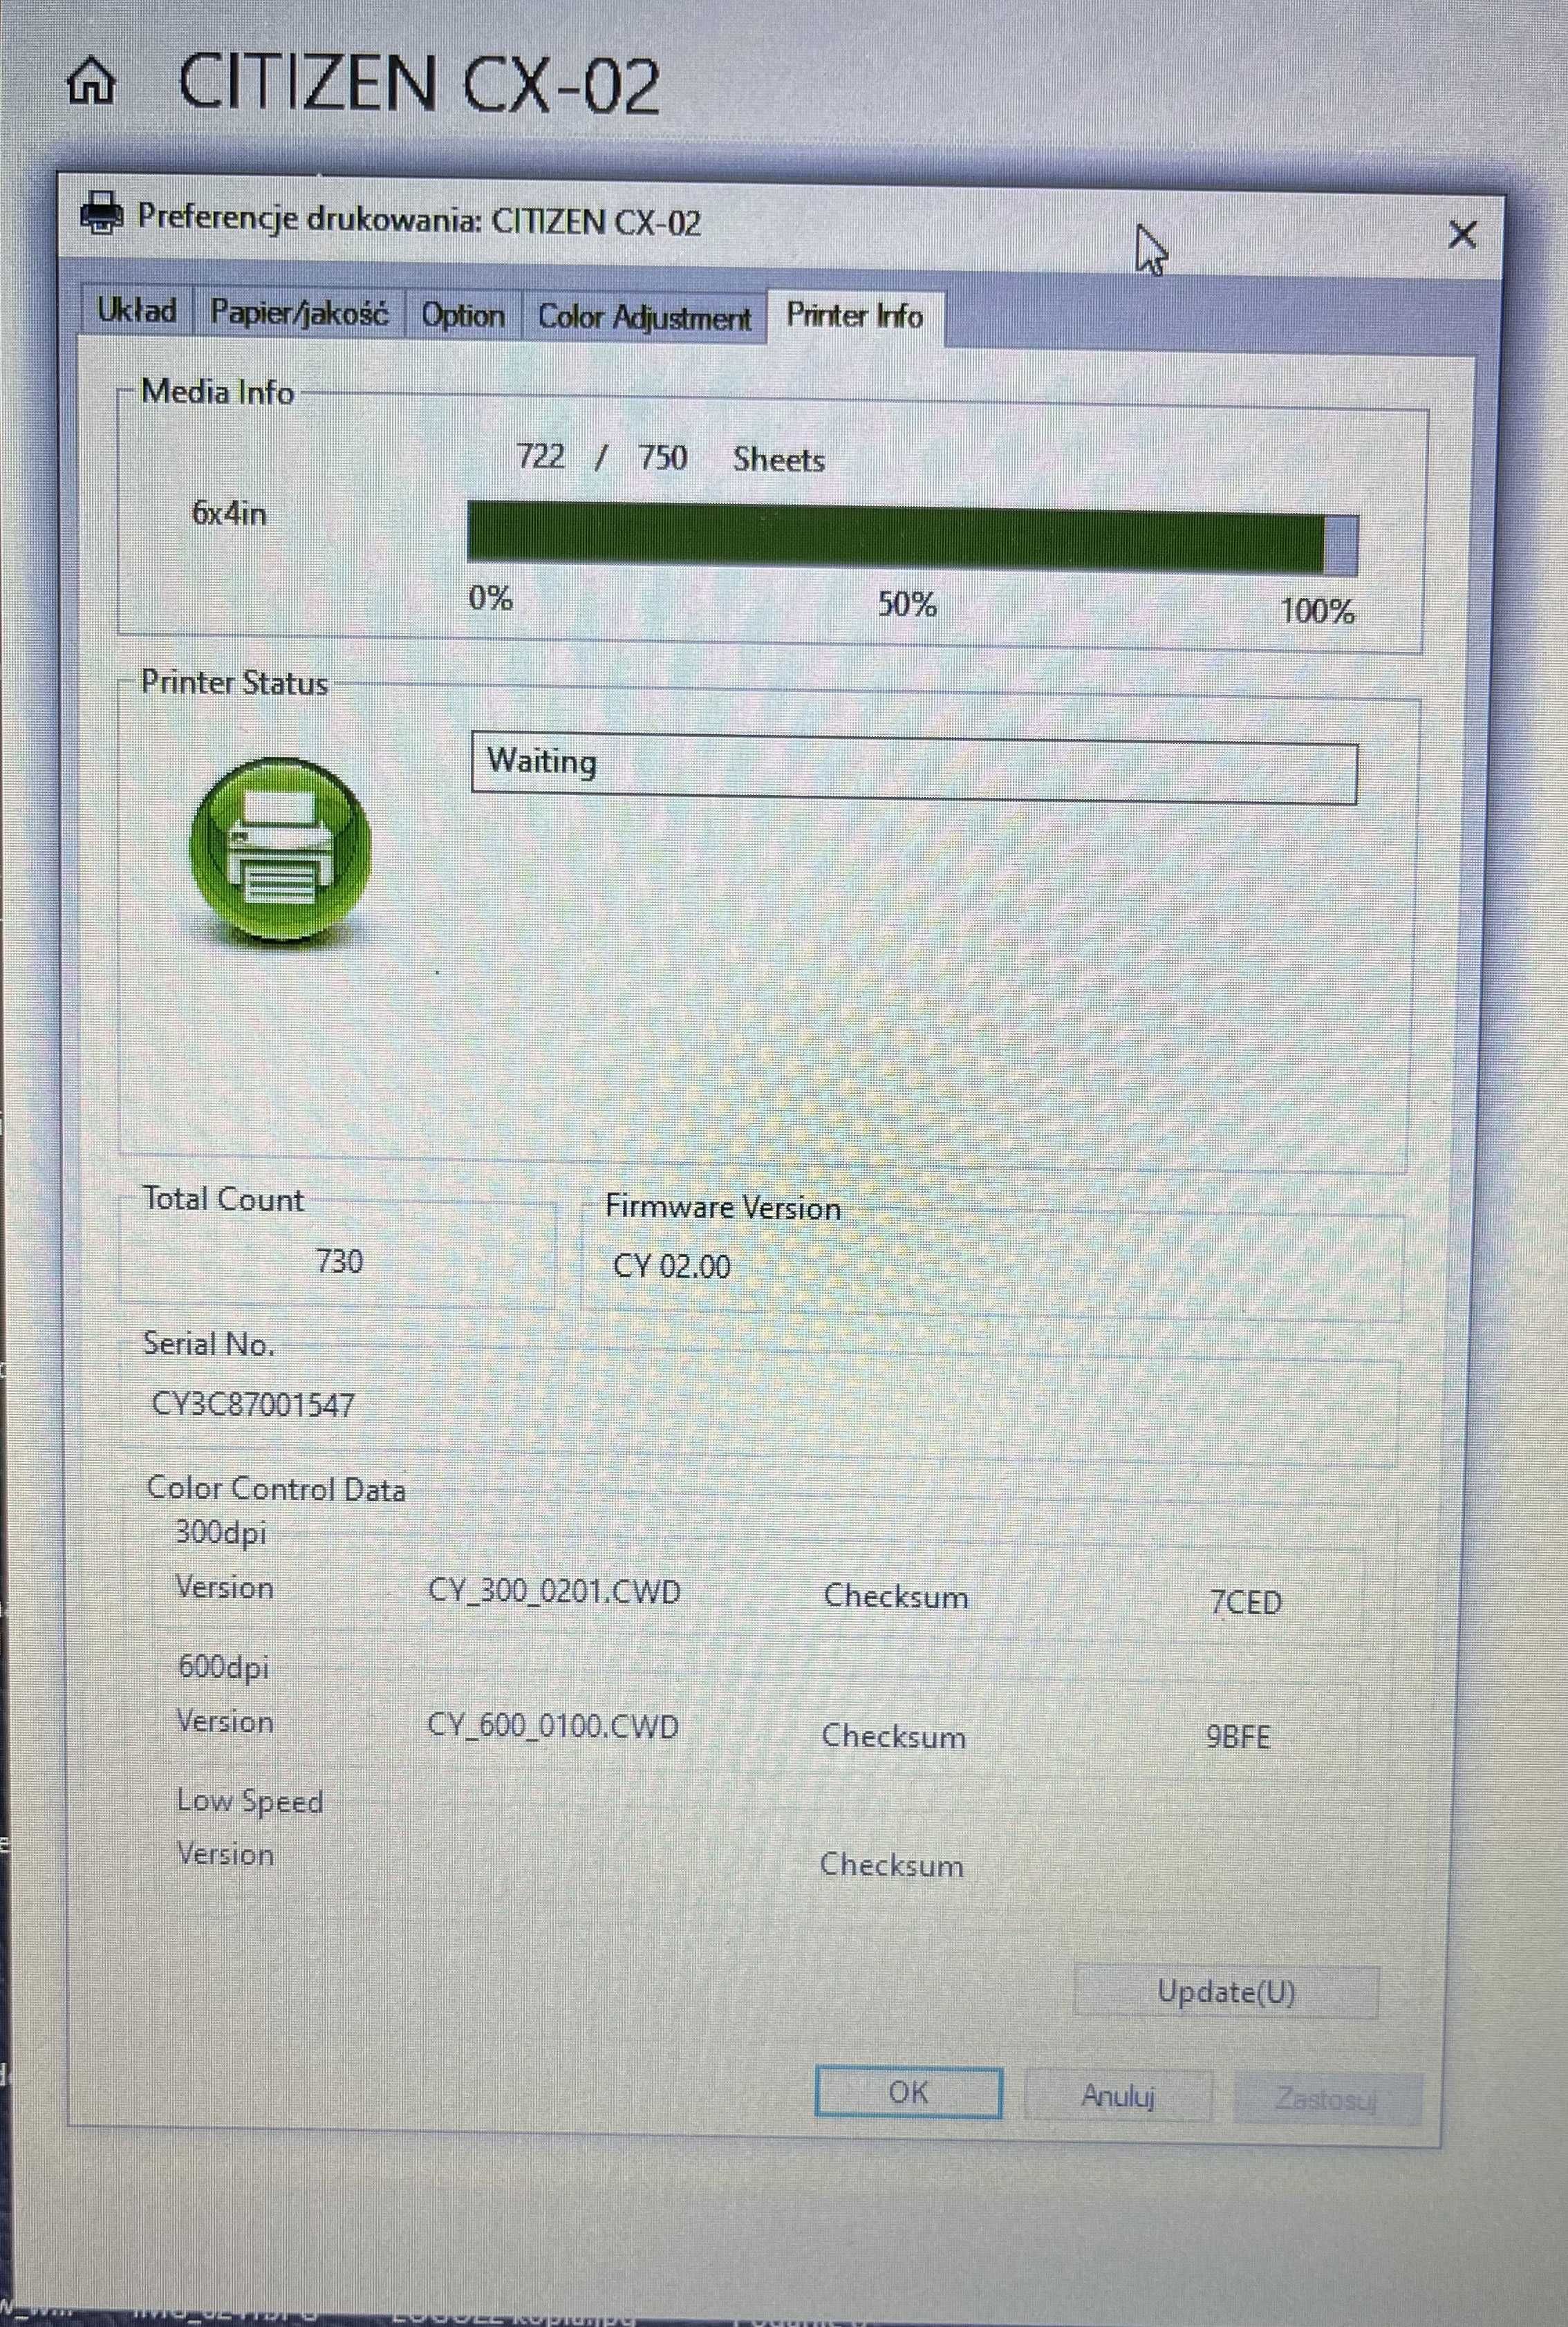The height and width of the screenshot is (2327, 1568).
Task: Click the Media Info group label
Action: [x=217, y=391]
